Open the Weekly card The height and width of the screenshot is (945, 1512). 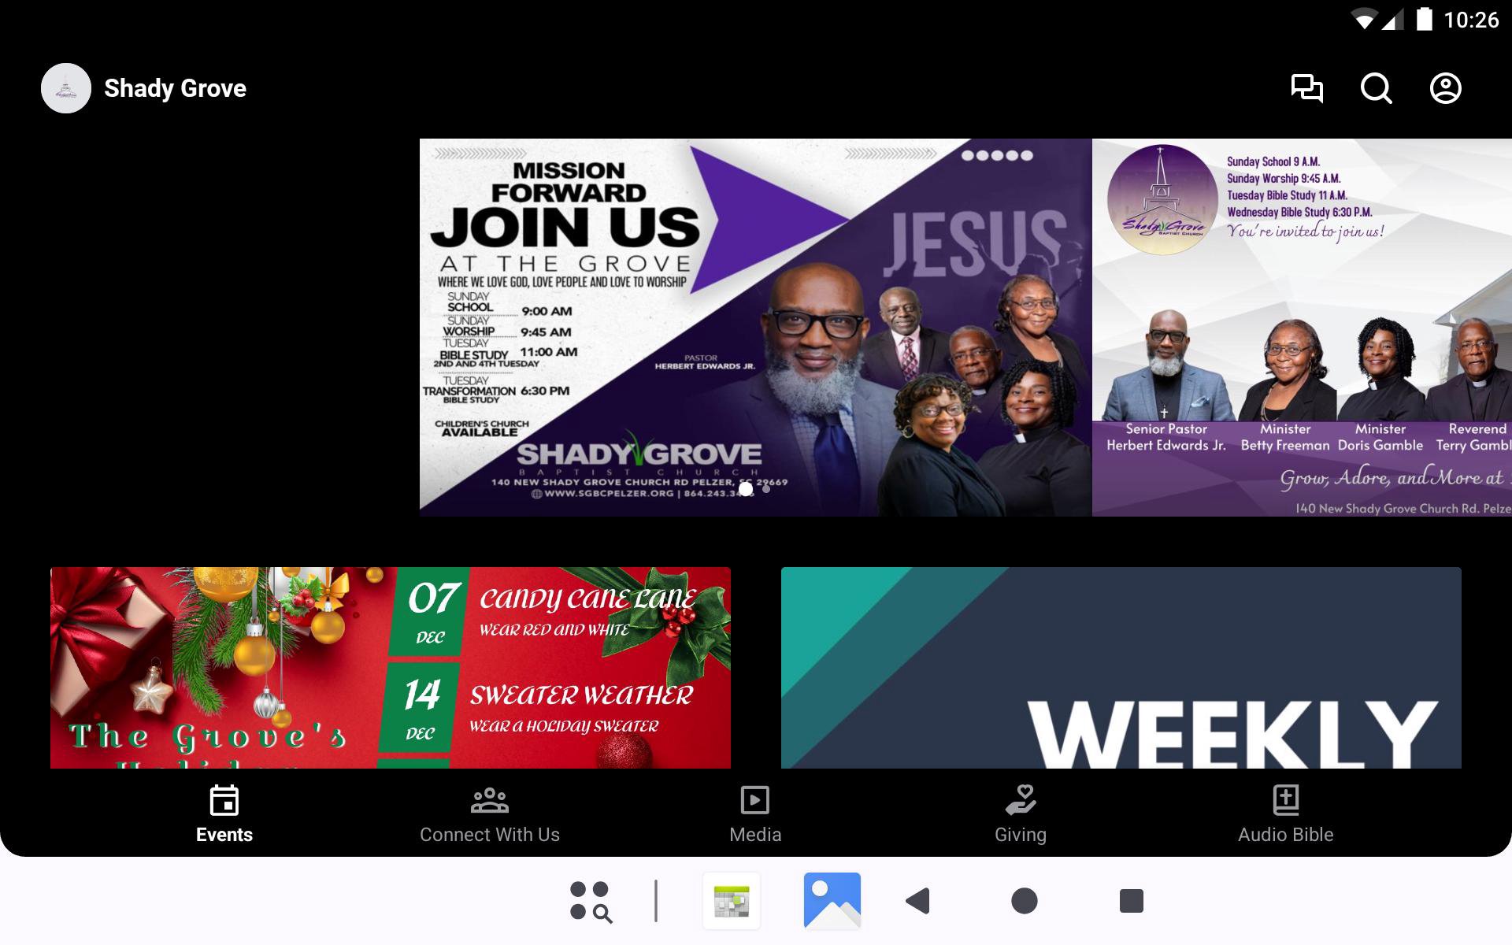(1121, 667)
